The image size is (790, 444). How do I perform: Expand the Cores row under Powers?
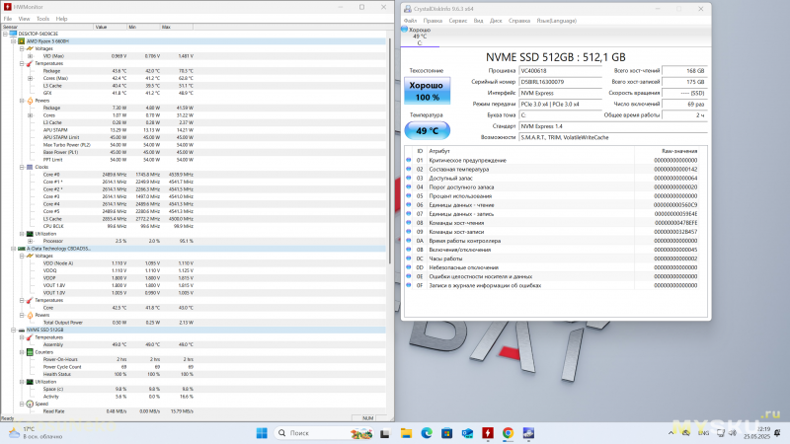(x=31, y=115)
